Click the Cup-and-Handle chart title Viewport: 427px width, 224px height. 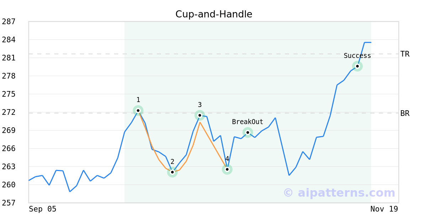[x=214, y=14]
